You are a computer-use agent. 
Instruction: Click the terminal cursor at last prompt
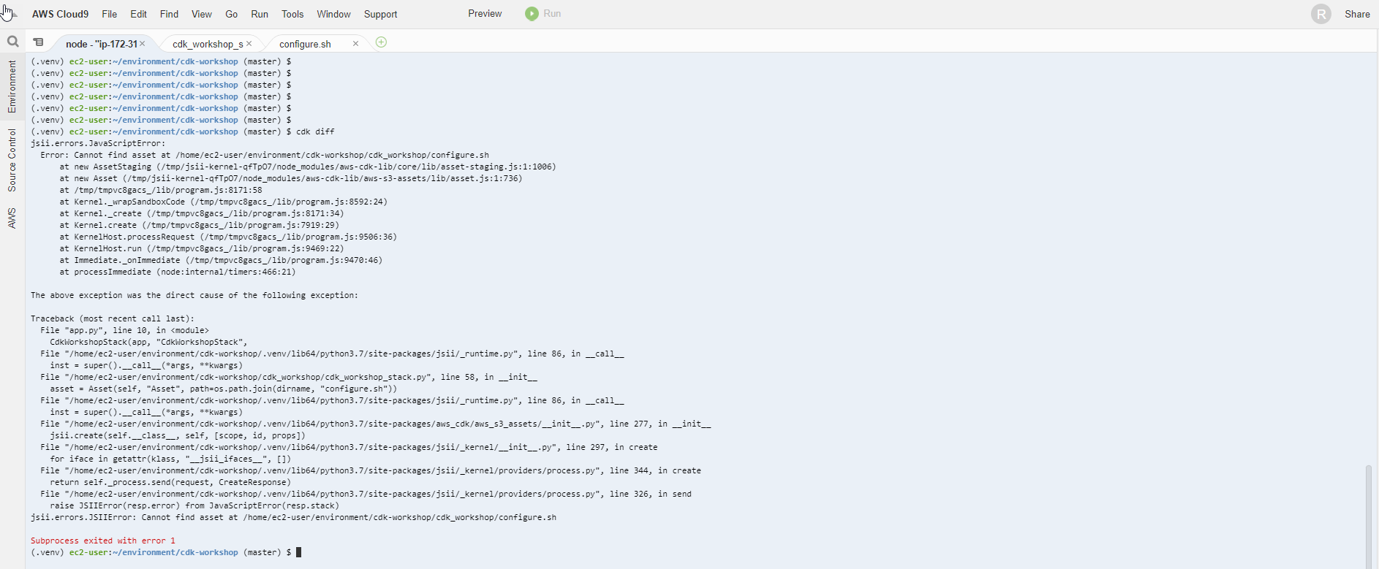[298, 552]
